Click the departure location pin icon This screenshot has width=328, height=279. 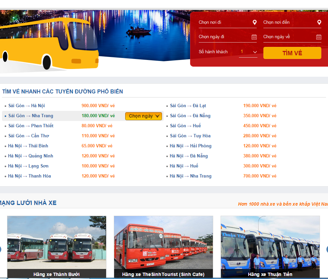tap(254, 22)
